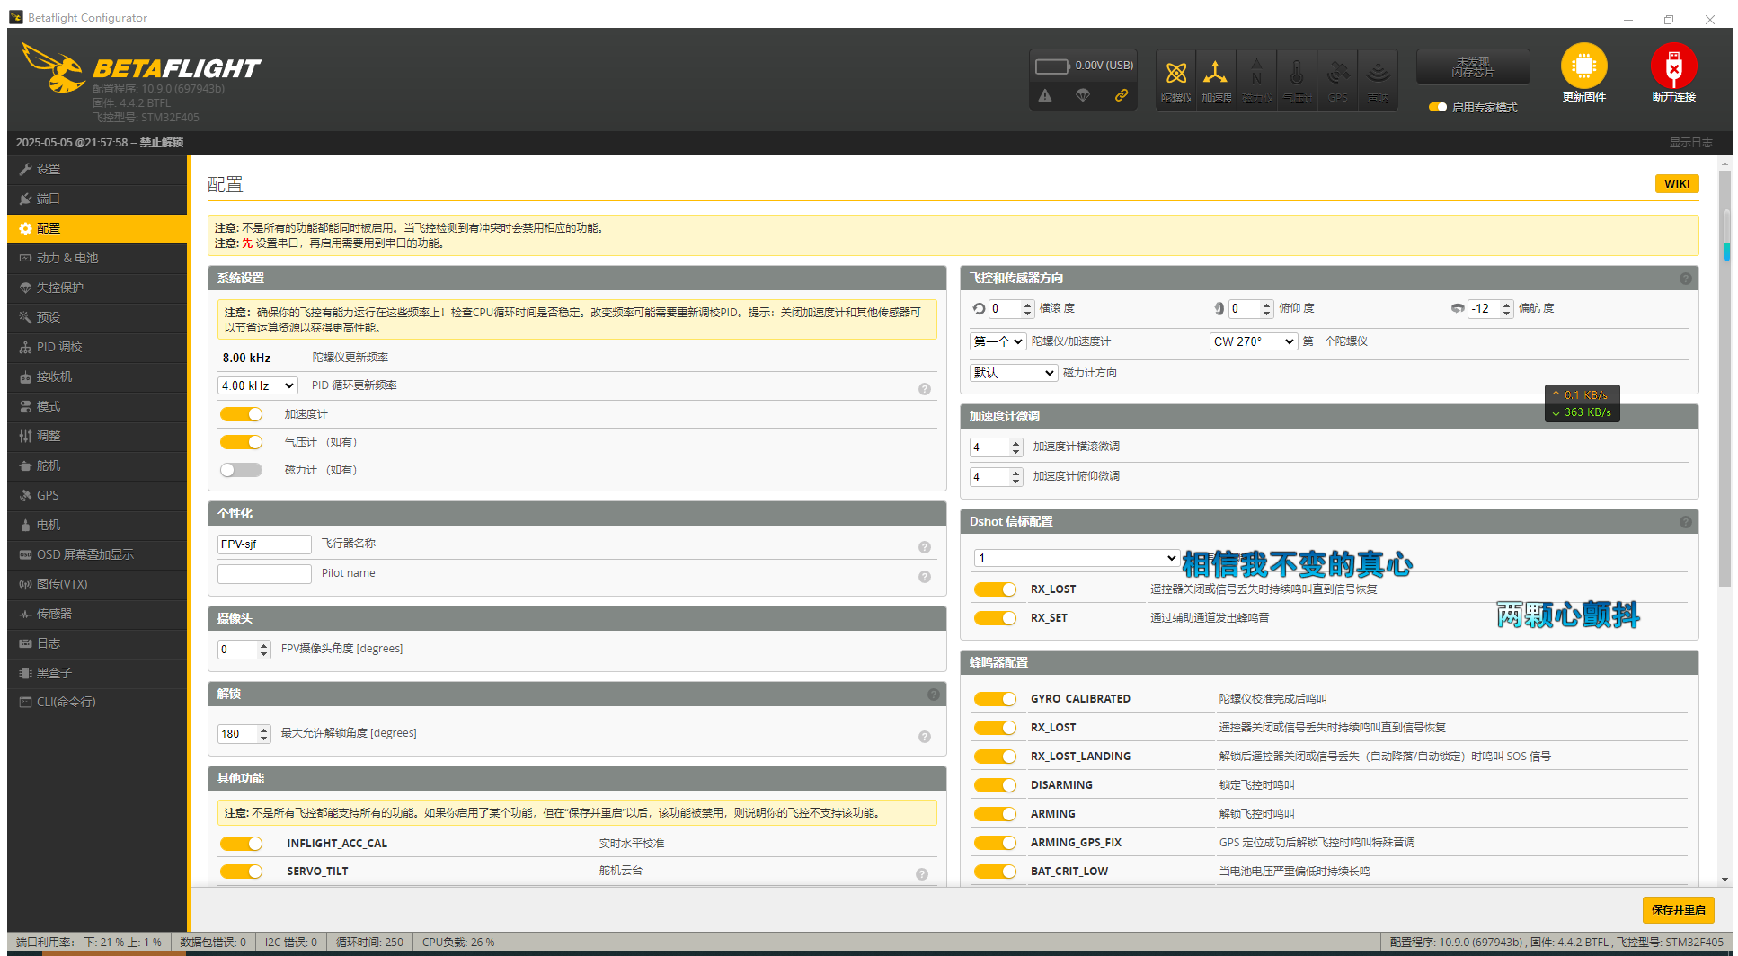Toggle ARMING_GPS_FIX beeper switch
1738x956 pixels.
pyautogui.click(x=995, y=843)
